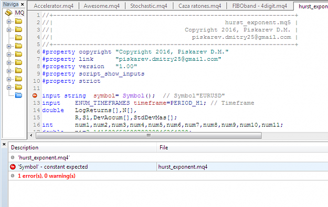This screenshot has height=207, width=328.
Task: Switch to the FIBOband - 4digit.mq4 tab
Action: pos(260,6)
